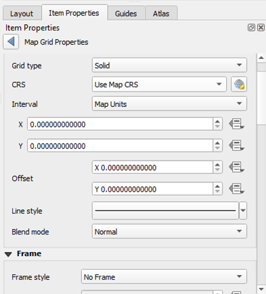The image size is (266, 294).
Task: Decrease Interval Y with the down arrow
Action: click(217, 148)
